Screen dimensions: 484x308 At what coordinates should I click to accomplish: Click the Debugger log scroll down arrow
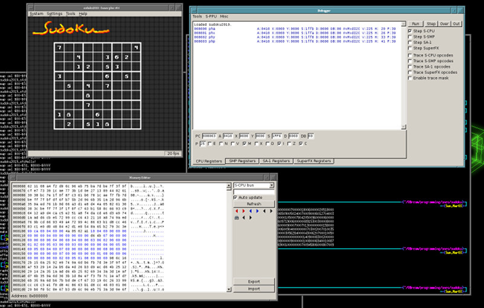pos(404,127)
